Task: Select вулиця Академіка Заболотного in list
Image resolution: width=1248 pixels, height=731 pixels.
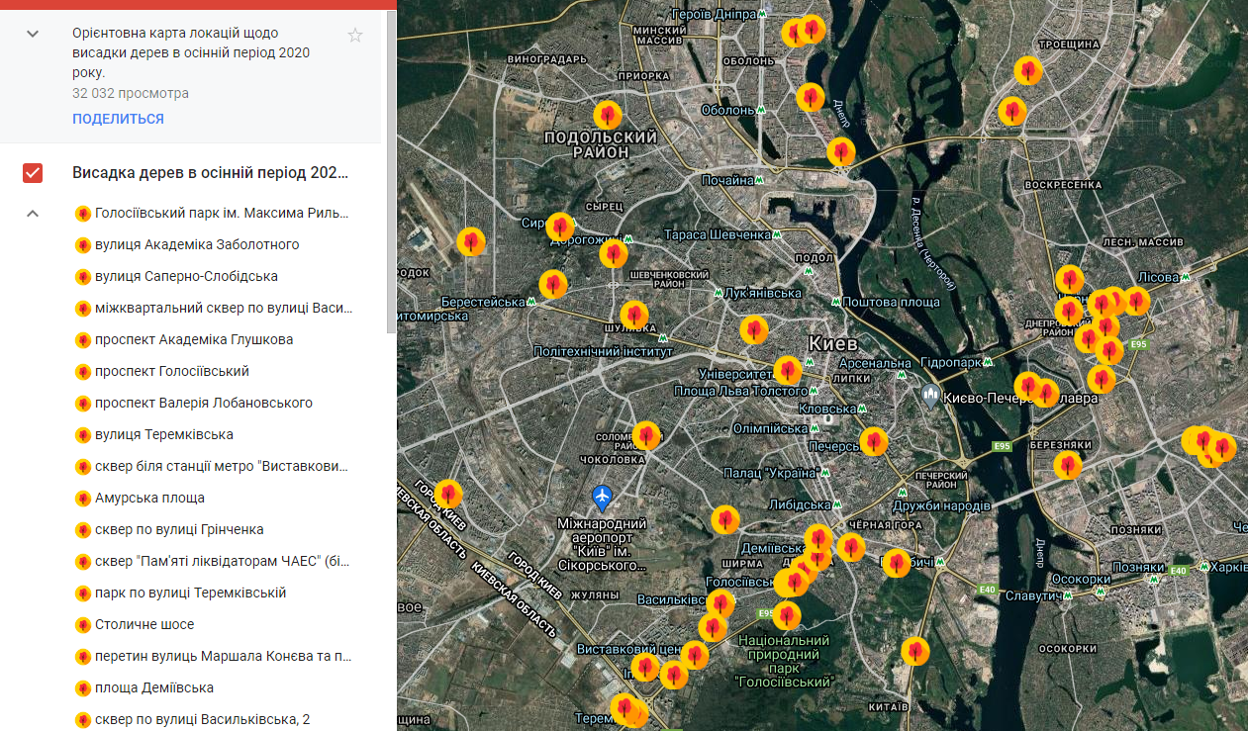Action: point(197,244)
